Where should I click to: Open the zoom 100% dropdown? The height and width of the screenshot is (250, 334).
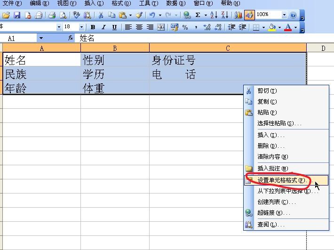[x=284, y=15]
